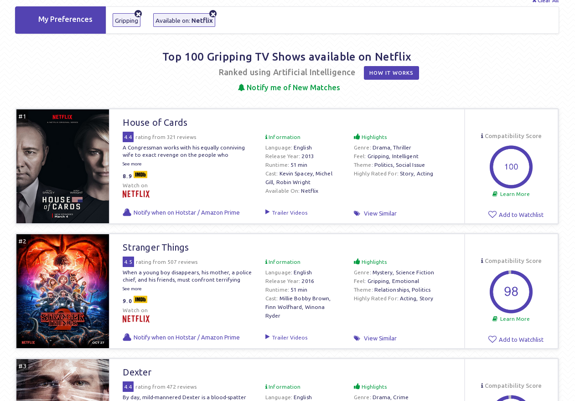Click IMDb badge for House of Cards
This screenshot has width=575, height=401.
(x=140, y=175)
